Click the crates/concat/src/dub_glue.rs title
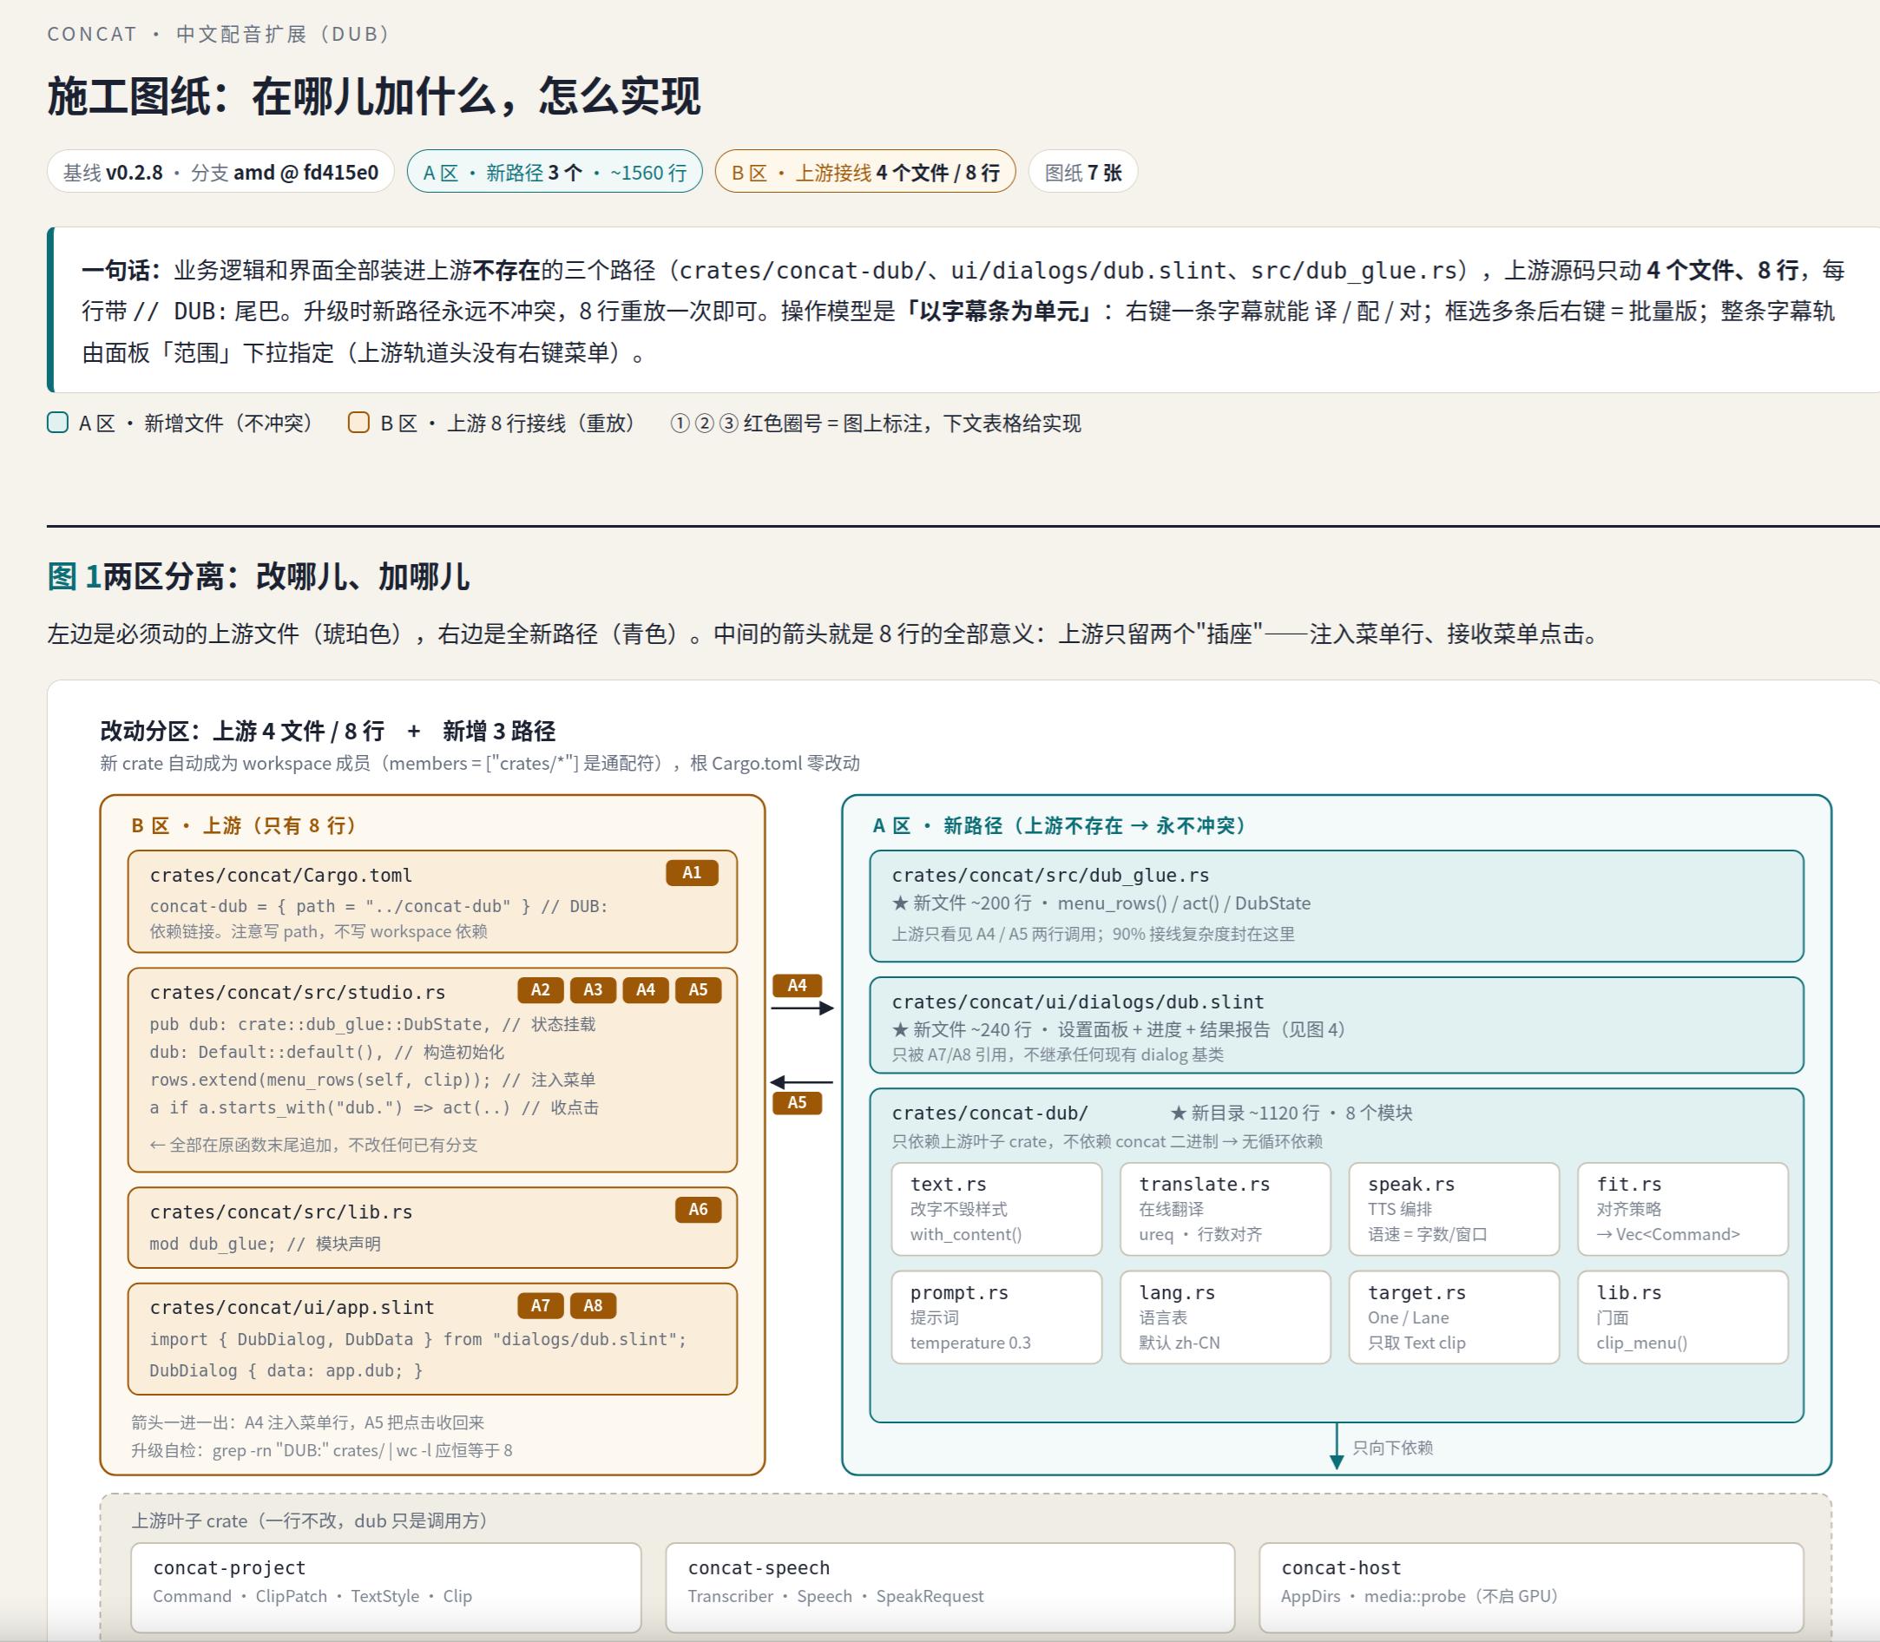This screenshot has width=1880, height=1642. tap(1050, 875)
